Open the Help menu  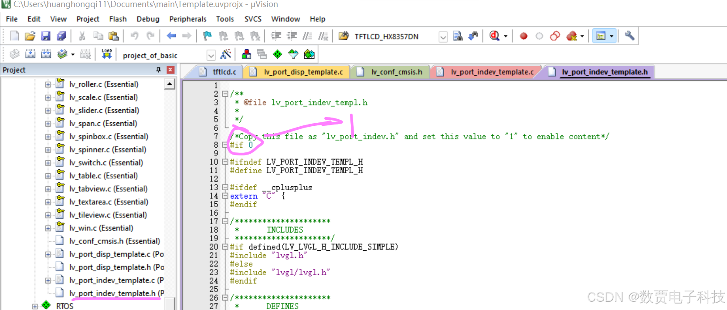click(317, 19)
